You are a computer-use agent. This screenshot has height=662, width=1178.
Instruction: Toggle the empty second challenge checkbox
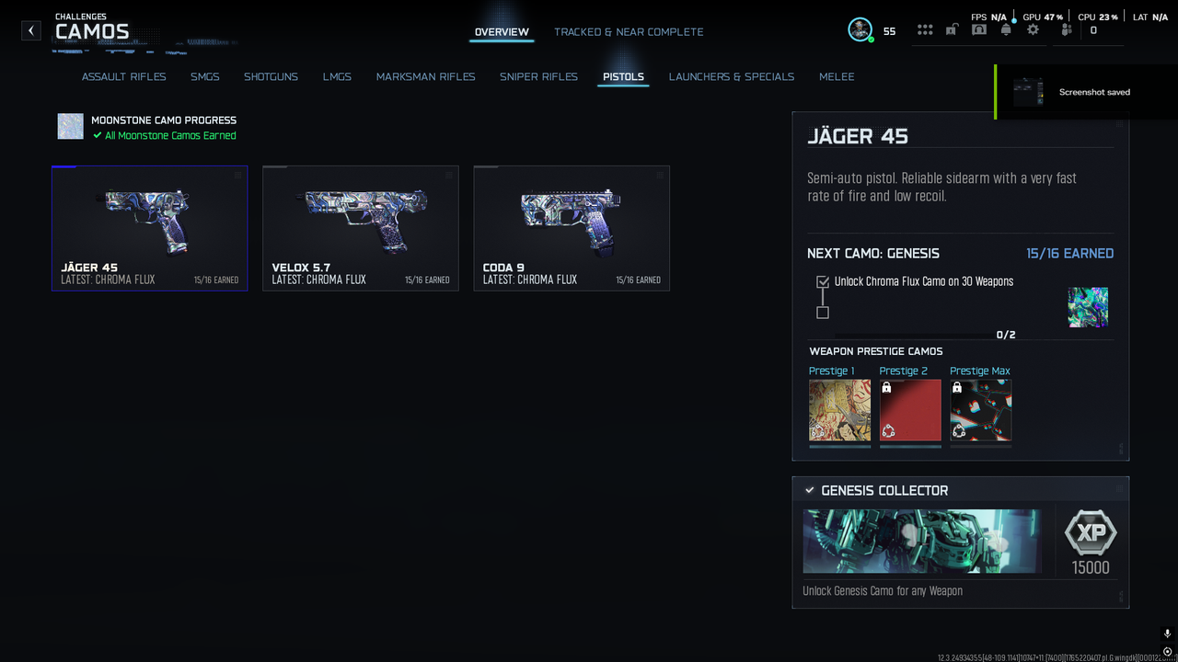823,313
